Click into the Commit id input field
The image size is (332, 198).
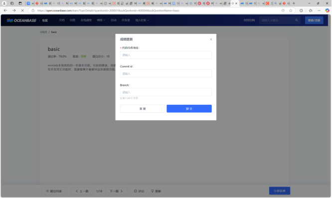coord(166,73)
